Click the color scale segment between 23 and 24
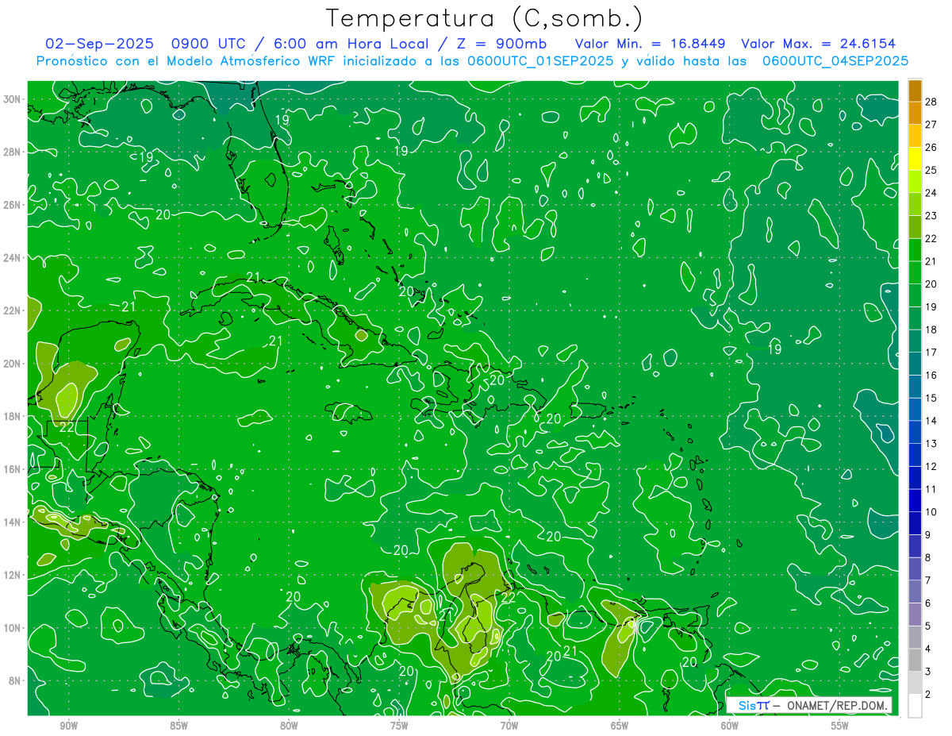 pos(915,205)
